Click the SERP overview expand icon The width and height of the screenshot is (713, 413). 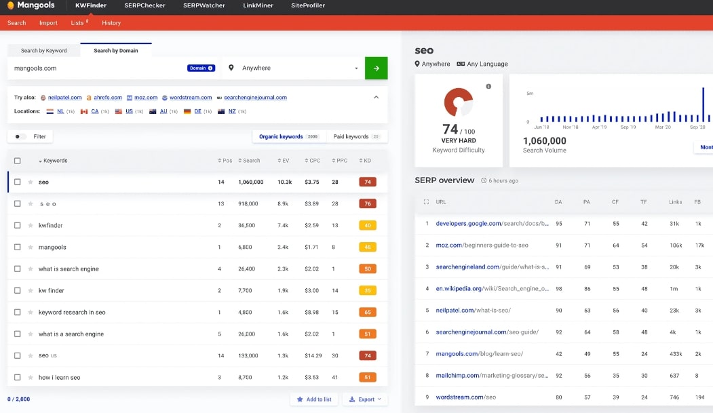coord(426,201)
